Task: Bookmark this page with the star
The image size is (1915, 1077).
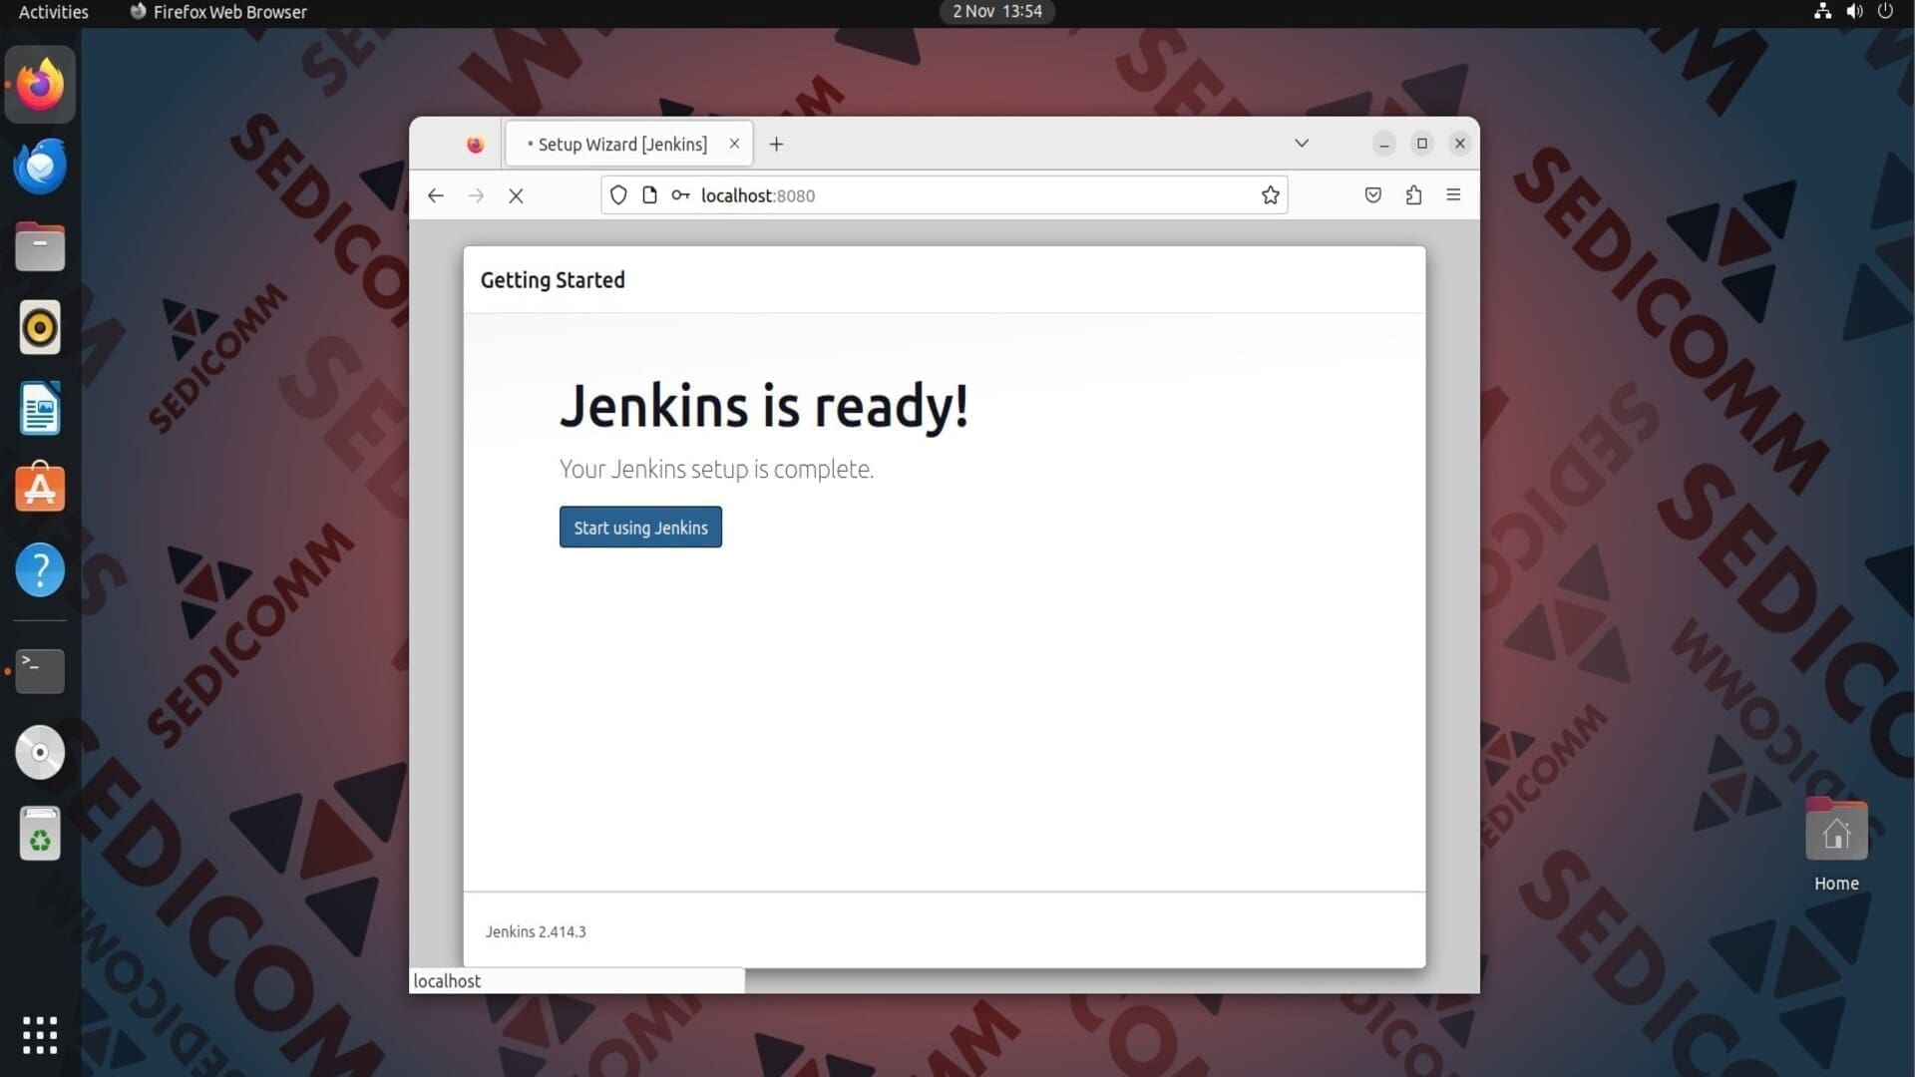Action: pos(1270,195)
